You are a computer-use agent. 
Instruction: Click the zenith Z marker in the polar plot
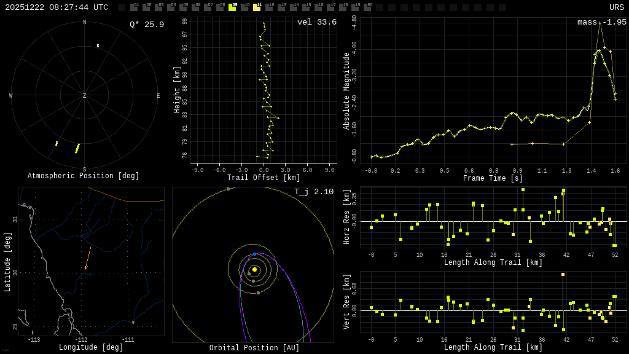[x=85, y=96]
